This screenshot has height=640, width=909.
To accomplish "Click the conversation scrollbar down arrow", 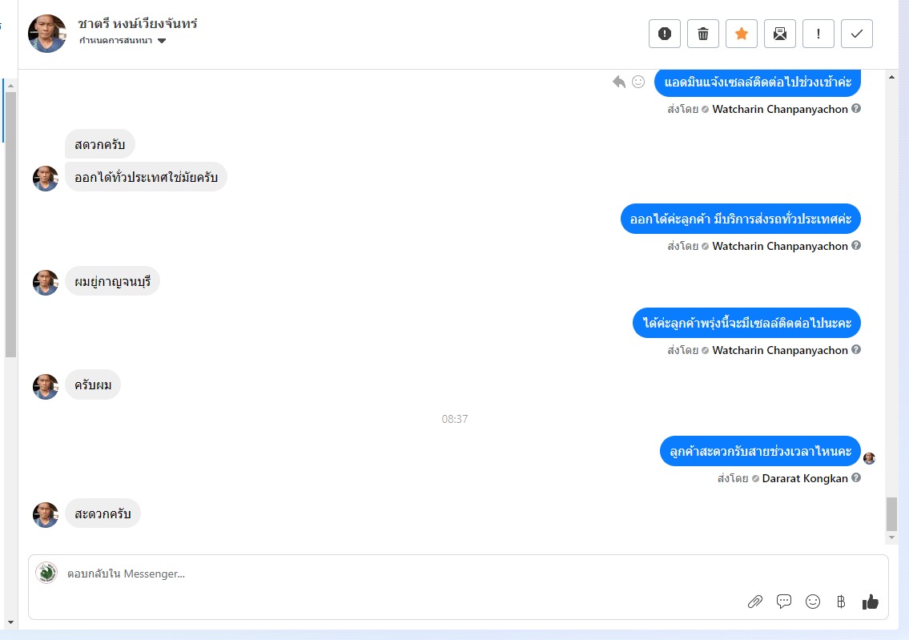I will click(891, 537).
